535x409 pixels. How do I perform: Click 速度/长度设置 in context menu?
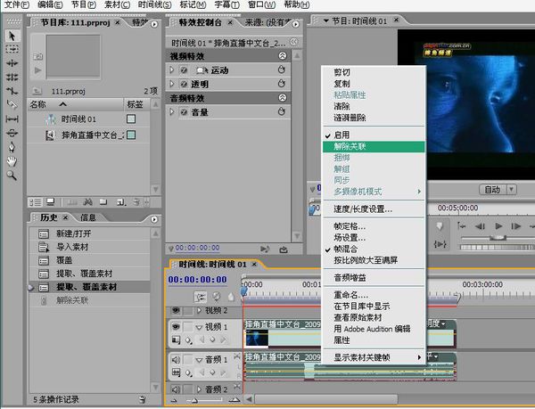pos(363,209)
